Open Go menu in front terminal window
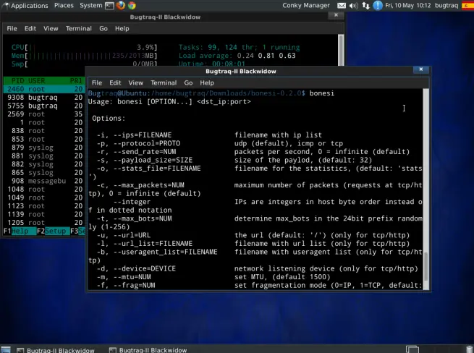 click(188, 82)
